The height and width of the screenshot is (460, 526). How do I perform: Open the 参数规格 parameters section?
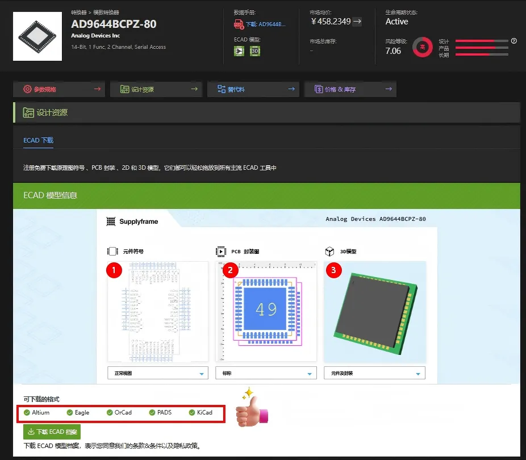(x=59, y=89)
